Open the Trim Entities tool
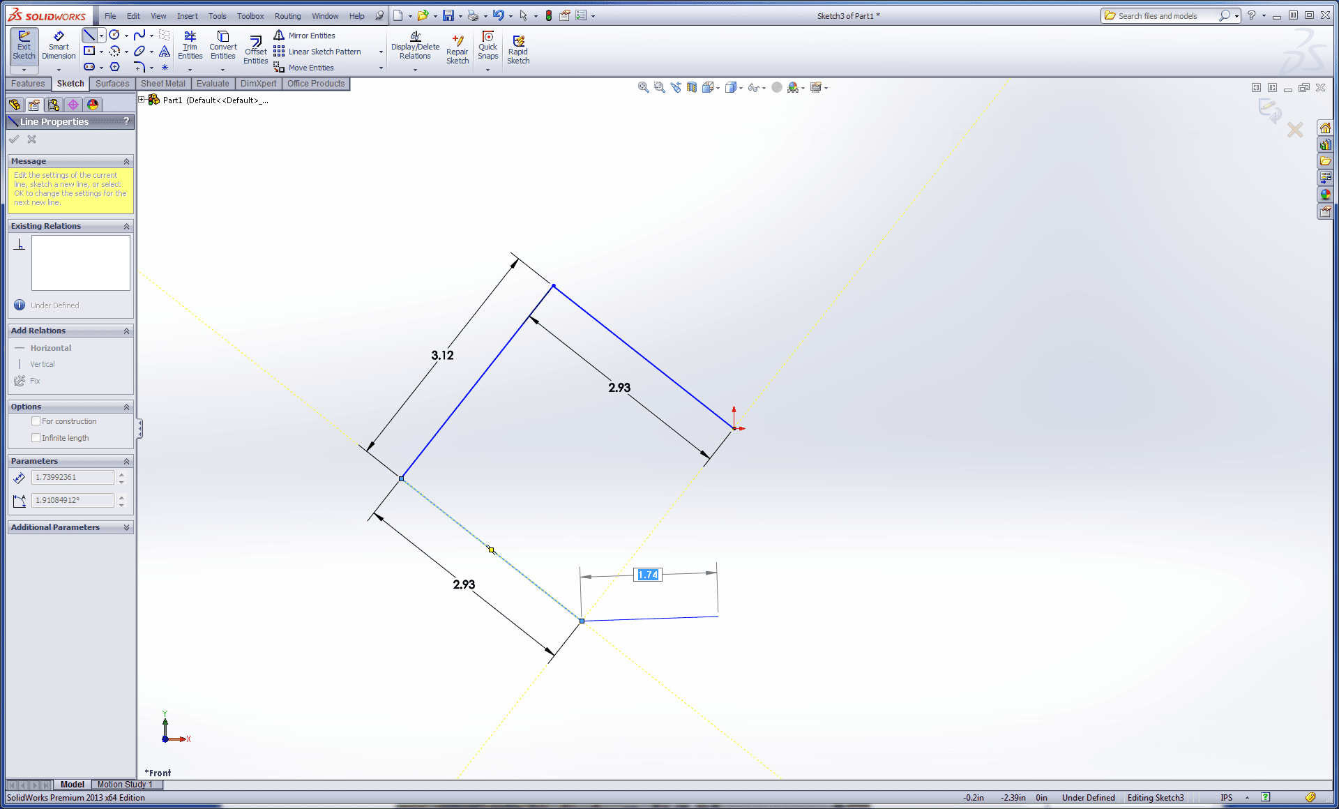The width and height of the screenshot is (1339, 809). pyautogui.click(x=190, y=46)
